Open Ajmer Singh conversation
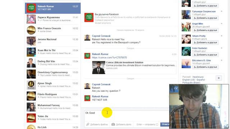Image resolution: width=230 pixels, height=129 pixels. 53,85
